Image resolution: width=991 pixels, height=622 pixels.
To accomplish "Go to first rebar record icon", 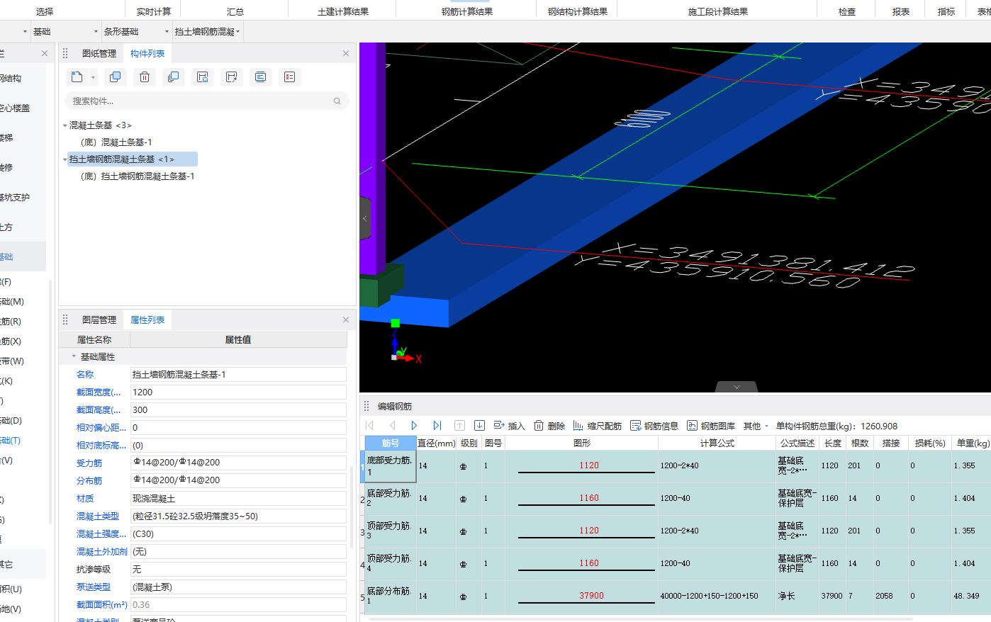I will tap(369, 426).
